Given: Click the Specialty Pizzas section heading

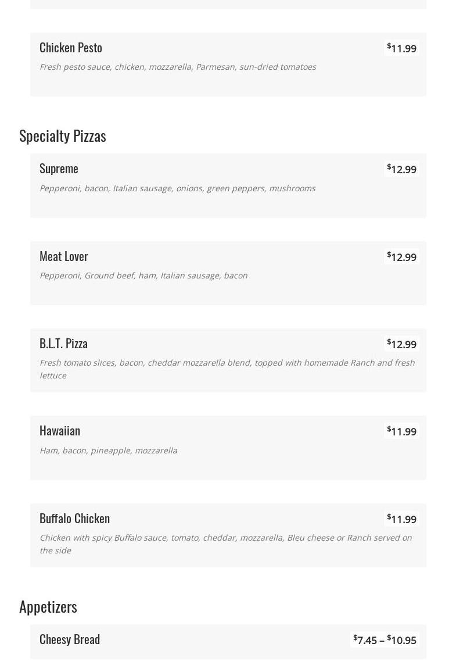Looking at the screenshot, I should click(63, 135).
